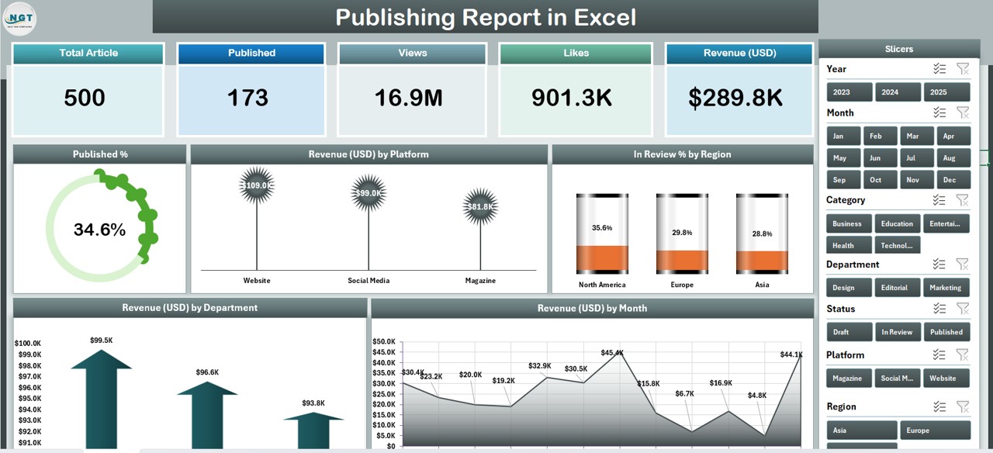Screen dimensions: 993x453
Task: Clear the Platform slicer filter
Action: tap(963, 355)
